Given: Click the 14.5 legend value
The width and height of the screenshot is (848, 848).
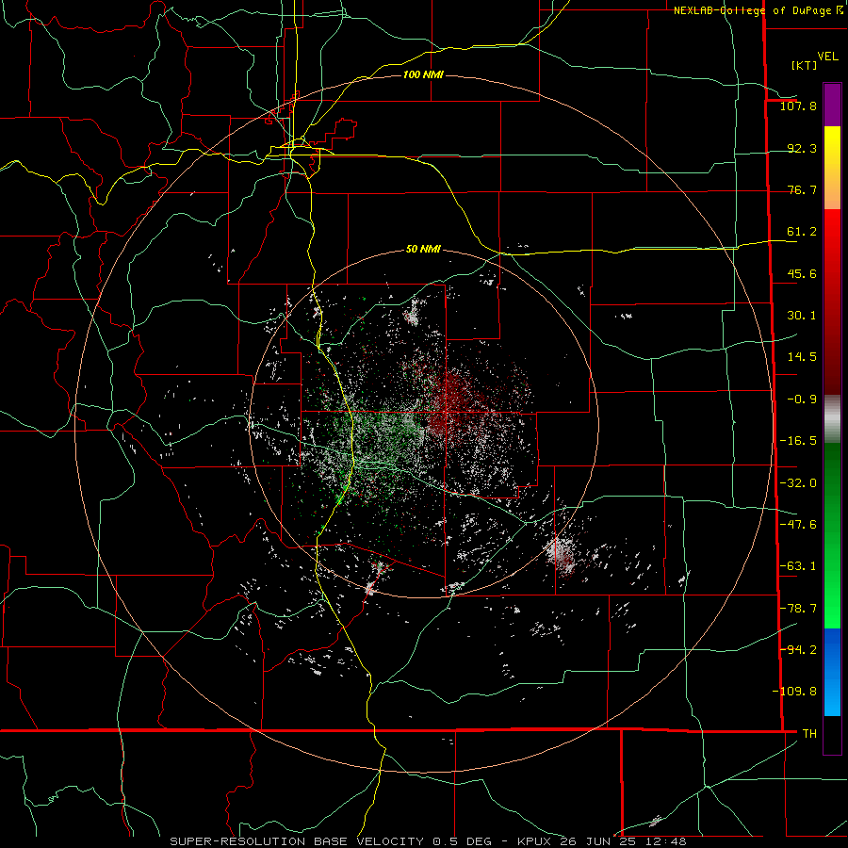Looking at the screenshot, I should (x=802, y=357).
